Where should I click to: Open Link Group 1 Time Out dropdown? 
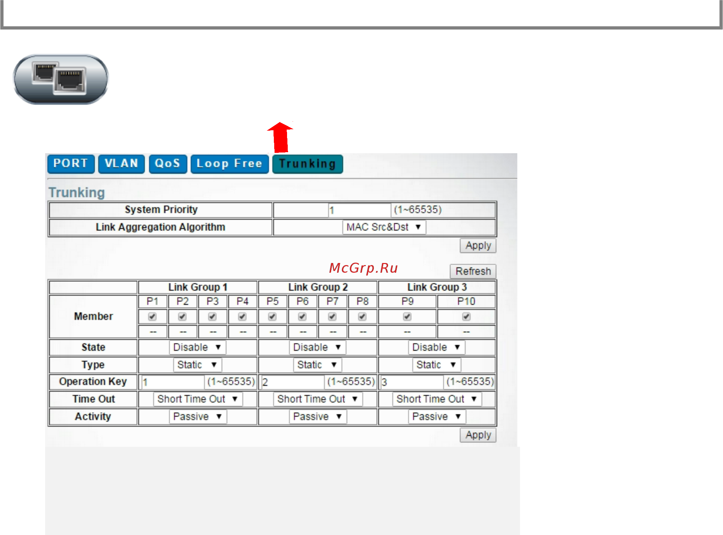click(x=198, y=399)
